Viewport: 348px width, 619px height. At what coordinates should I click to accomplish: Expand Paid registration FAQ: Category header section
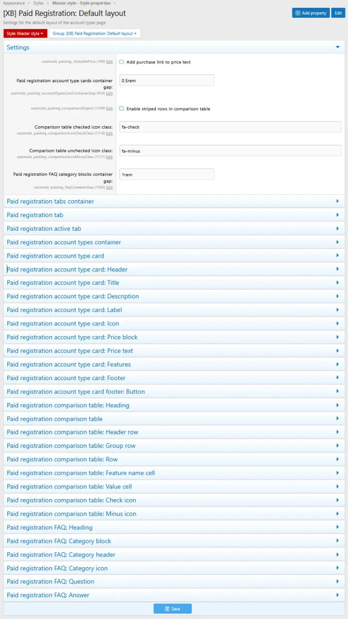coord(174,555)
